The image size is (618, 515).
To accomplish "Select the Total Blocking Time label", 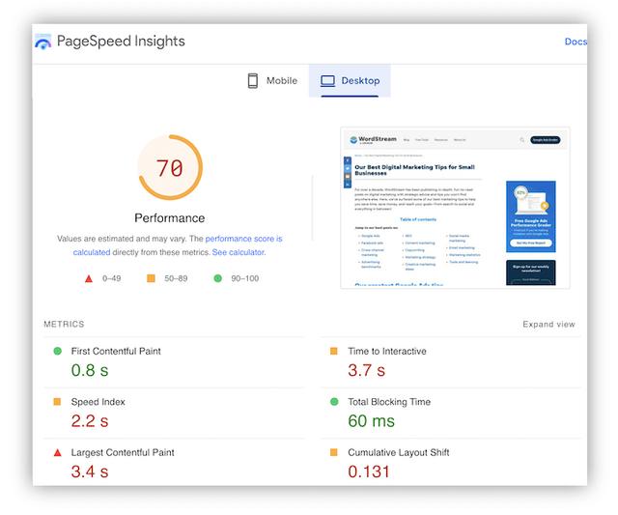I will tap(389, 402).
